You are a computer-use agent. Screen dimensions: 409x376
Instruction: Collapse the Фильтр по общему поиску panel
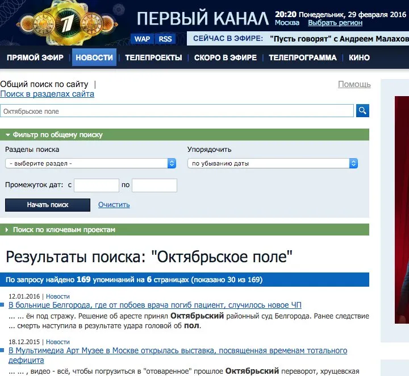coord(185,134)
